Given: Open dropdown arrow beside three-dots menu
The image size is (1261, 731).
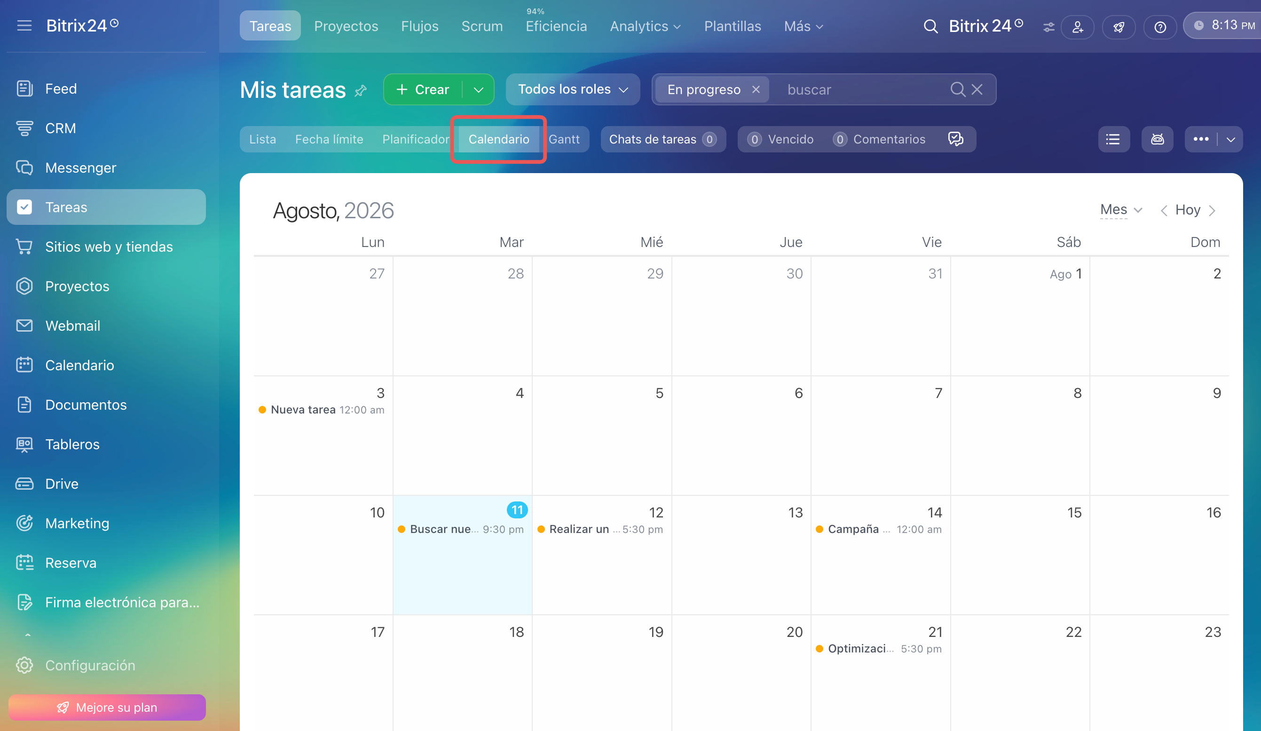Looking at the screenshot, I should [x=1230, y=139].
